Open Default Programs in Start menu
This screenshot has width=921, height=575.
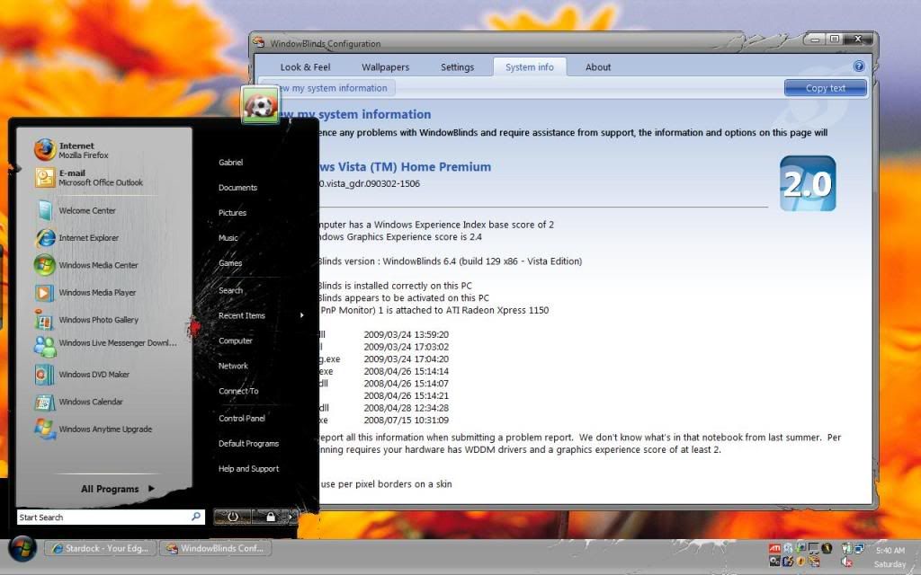248,444
